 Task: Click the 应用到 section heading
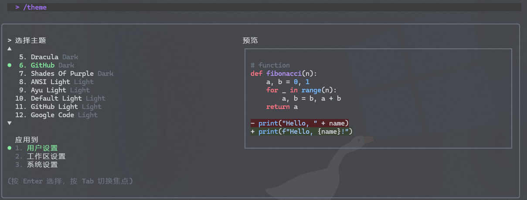coord(27,140)
